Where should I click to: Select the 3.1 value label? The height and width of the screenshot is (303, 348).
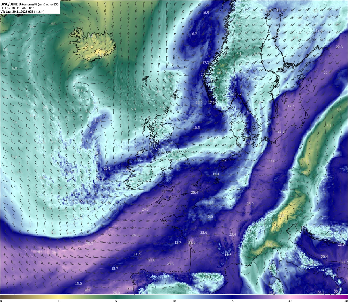329,126
